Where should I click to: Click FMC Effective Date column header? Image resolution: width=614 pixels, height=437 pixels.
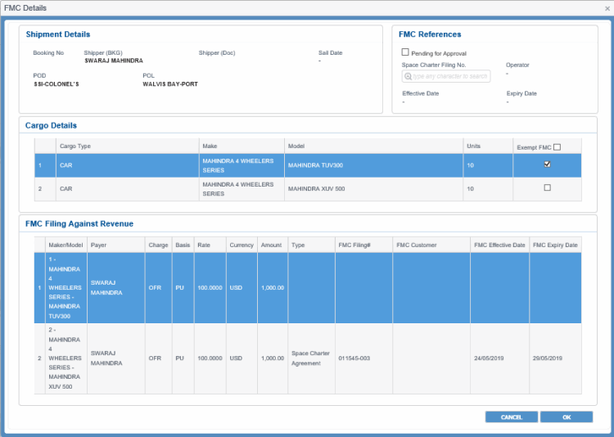(499, 245)
